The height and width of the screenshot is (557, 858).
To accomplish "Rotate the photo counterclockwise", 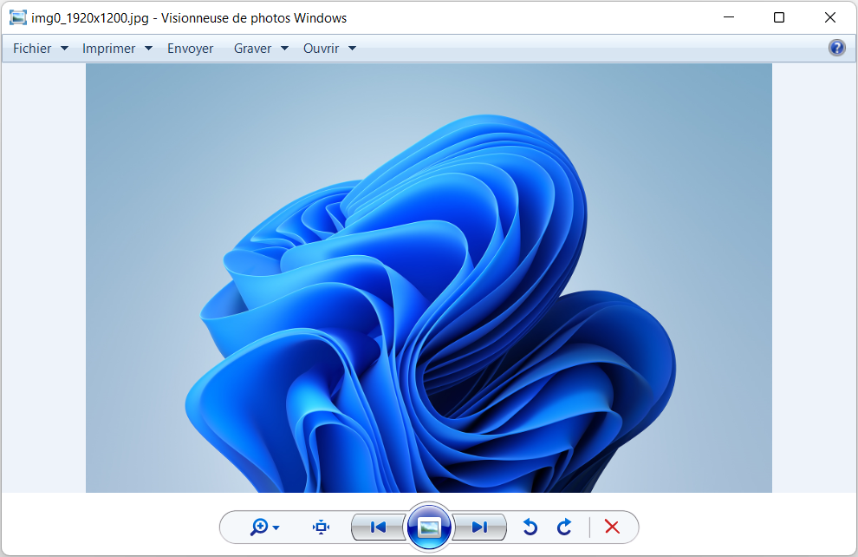I will [x=530, y=527].
